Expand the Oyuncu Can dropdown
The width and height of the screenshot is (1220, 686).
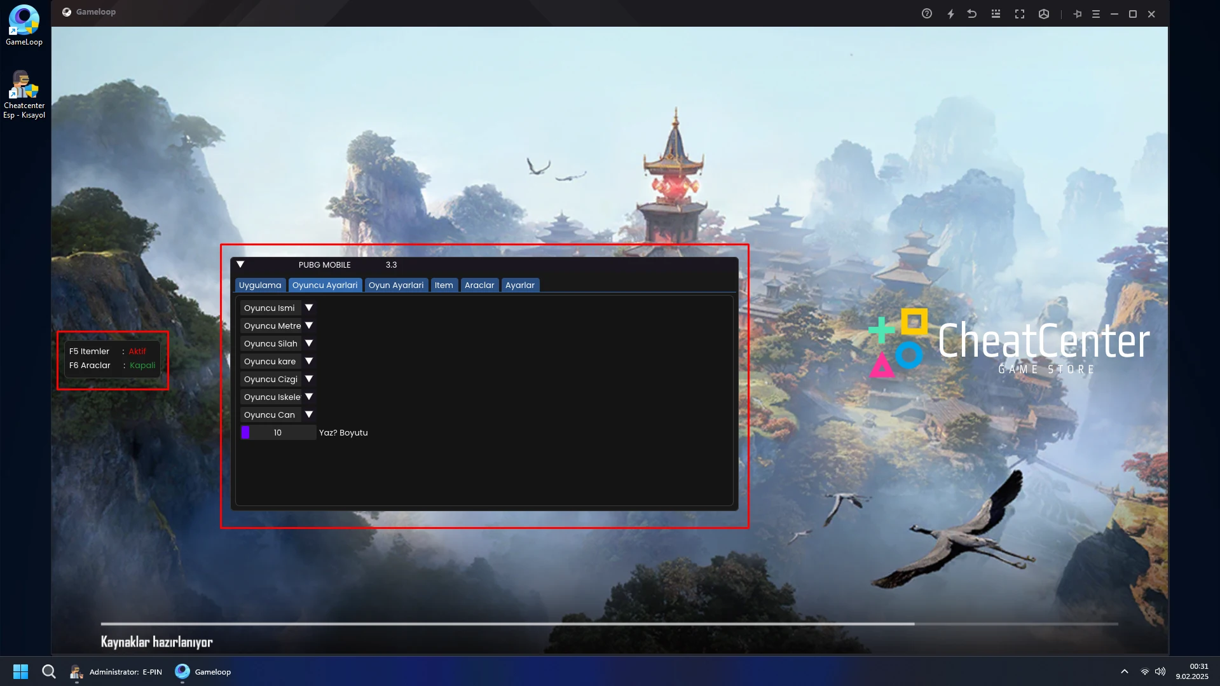point(309,415)
